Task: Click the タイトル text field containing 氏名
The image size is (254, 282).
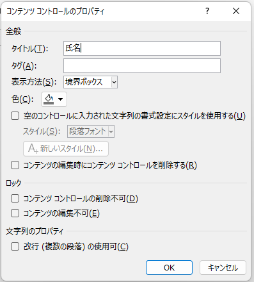Action: click(142, 48)
